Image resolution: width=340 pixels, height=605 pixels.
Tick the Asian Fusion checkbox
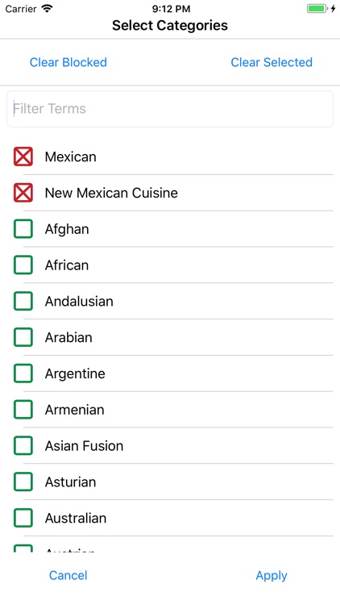pos(23,445)
